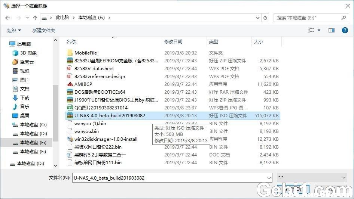This screenshot has width=354, height=199.
Task: Toggle the preview pane icon
Action: (331, 30)
